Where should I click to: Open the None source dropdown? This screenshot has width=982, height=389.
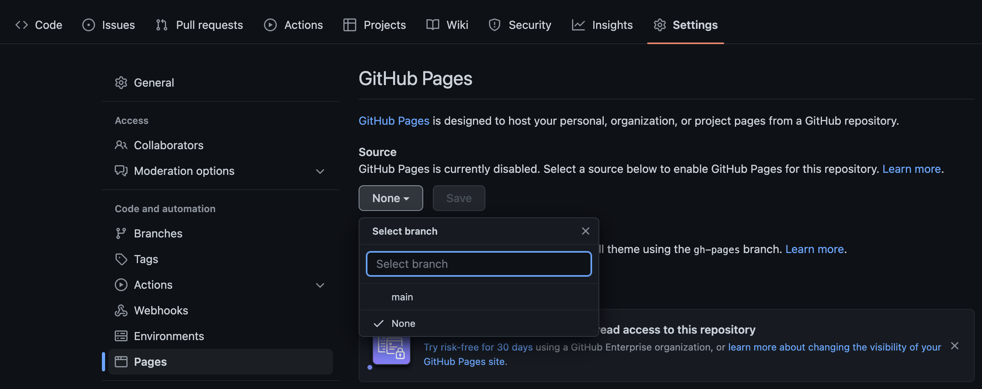click(x=390, y=198)
